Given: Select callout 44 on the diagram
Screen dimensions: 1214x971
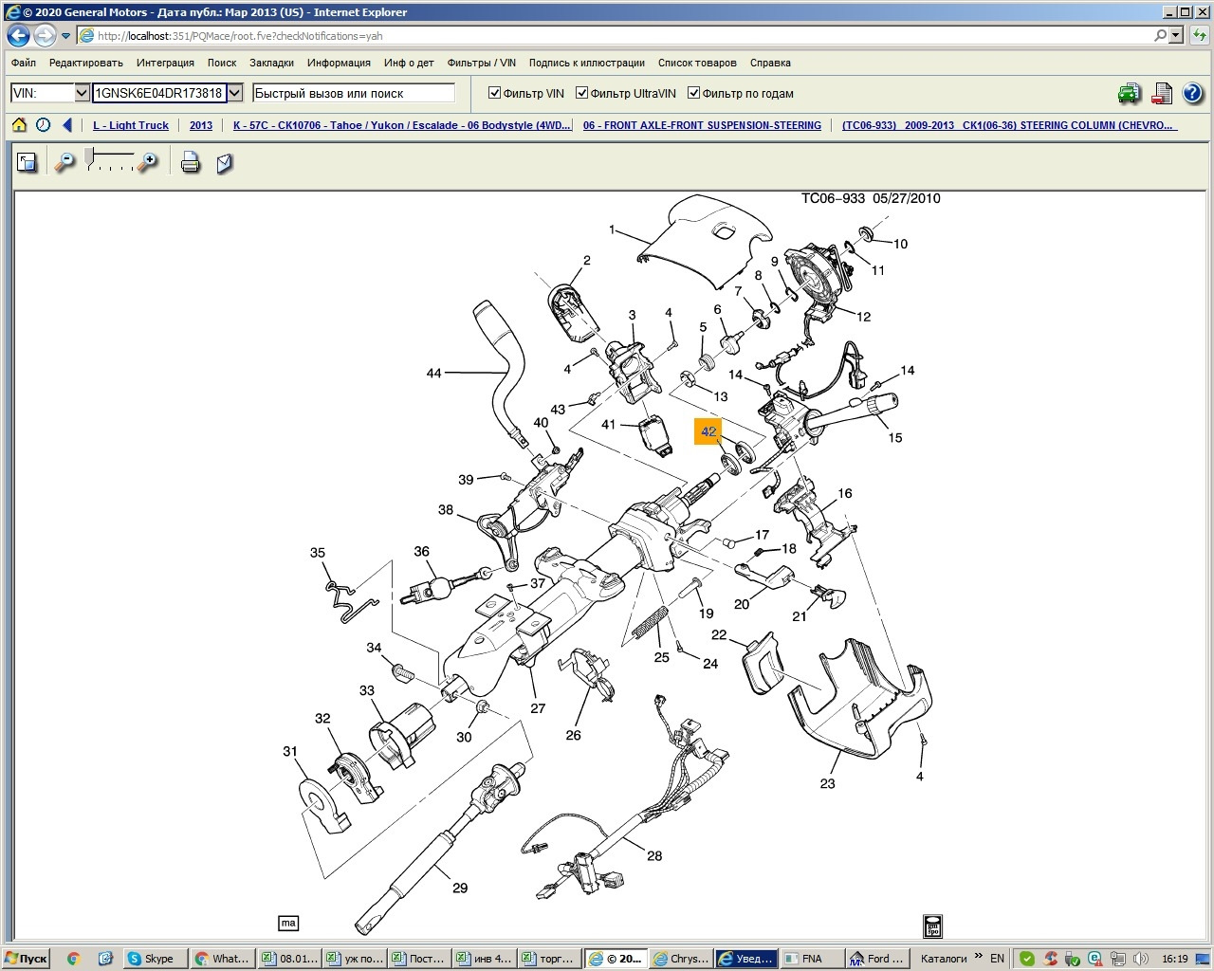Looking at the screenshot, I should (x=434, y=373).
